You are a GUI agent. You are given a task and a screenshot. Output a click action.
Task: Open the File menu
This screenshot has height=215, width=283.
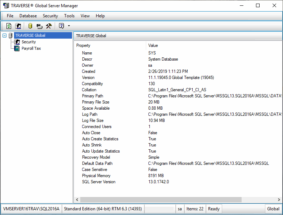[x=10, y=16]
